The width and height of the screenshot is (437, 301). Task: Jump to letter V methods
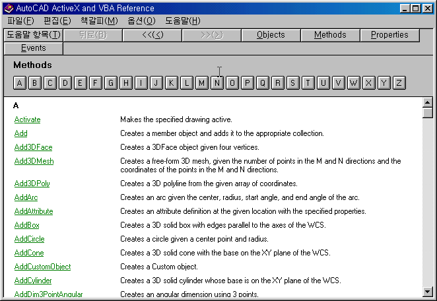coord(339,83)
